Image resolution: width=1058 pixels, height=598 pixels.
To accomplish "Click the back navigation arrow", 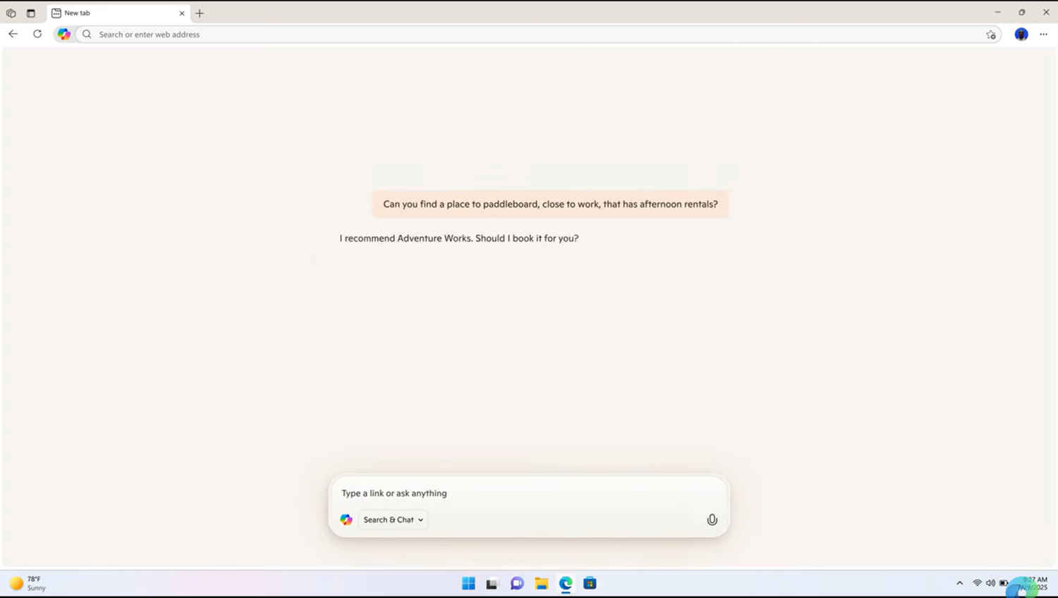I will click(x=13, y=34).
